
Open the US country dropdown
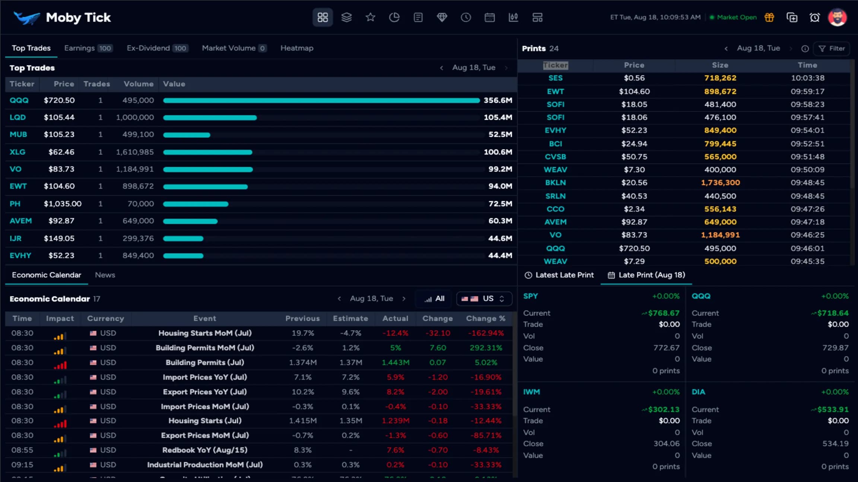pyautogui.click(x=484, y=299)
